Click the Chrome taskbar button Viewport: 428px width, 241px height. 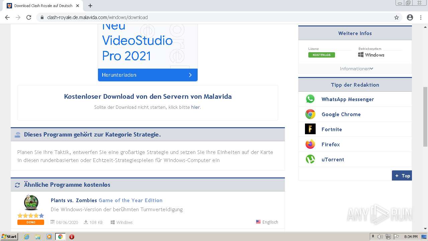point(60,237)
